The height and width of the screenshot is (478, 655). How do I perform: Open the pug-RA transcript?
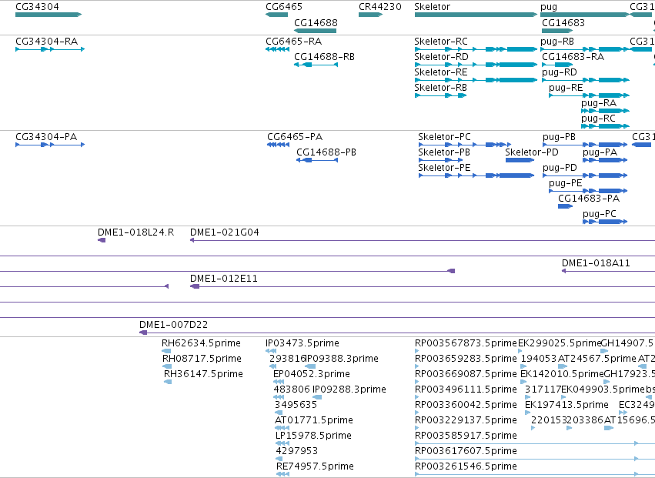pyautogui.click(x=599, y=103)
